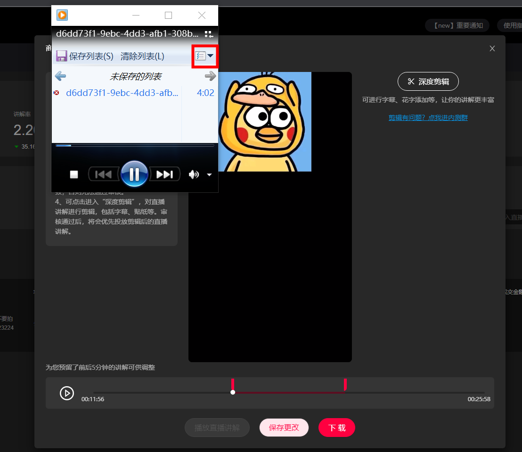The image size is (522, 452).
Task: Open 深度剪辑 deep editing
Action: tap(428, 81)
